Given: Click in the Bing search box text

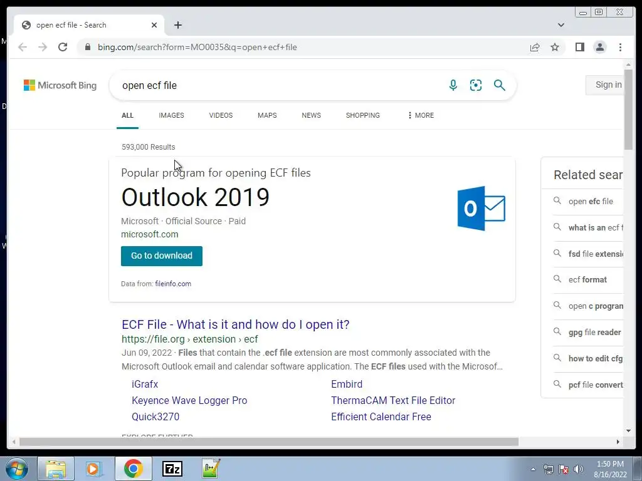Looking at the screenshot, I should 149,85.
